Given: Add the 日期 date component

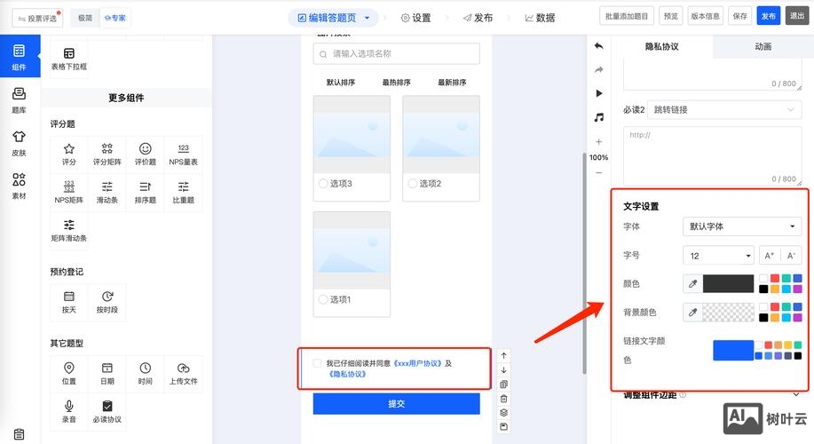Looking at the screenshot, I should [x=107, y=373].
